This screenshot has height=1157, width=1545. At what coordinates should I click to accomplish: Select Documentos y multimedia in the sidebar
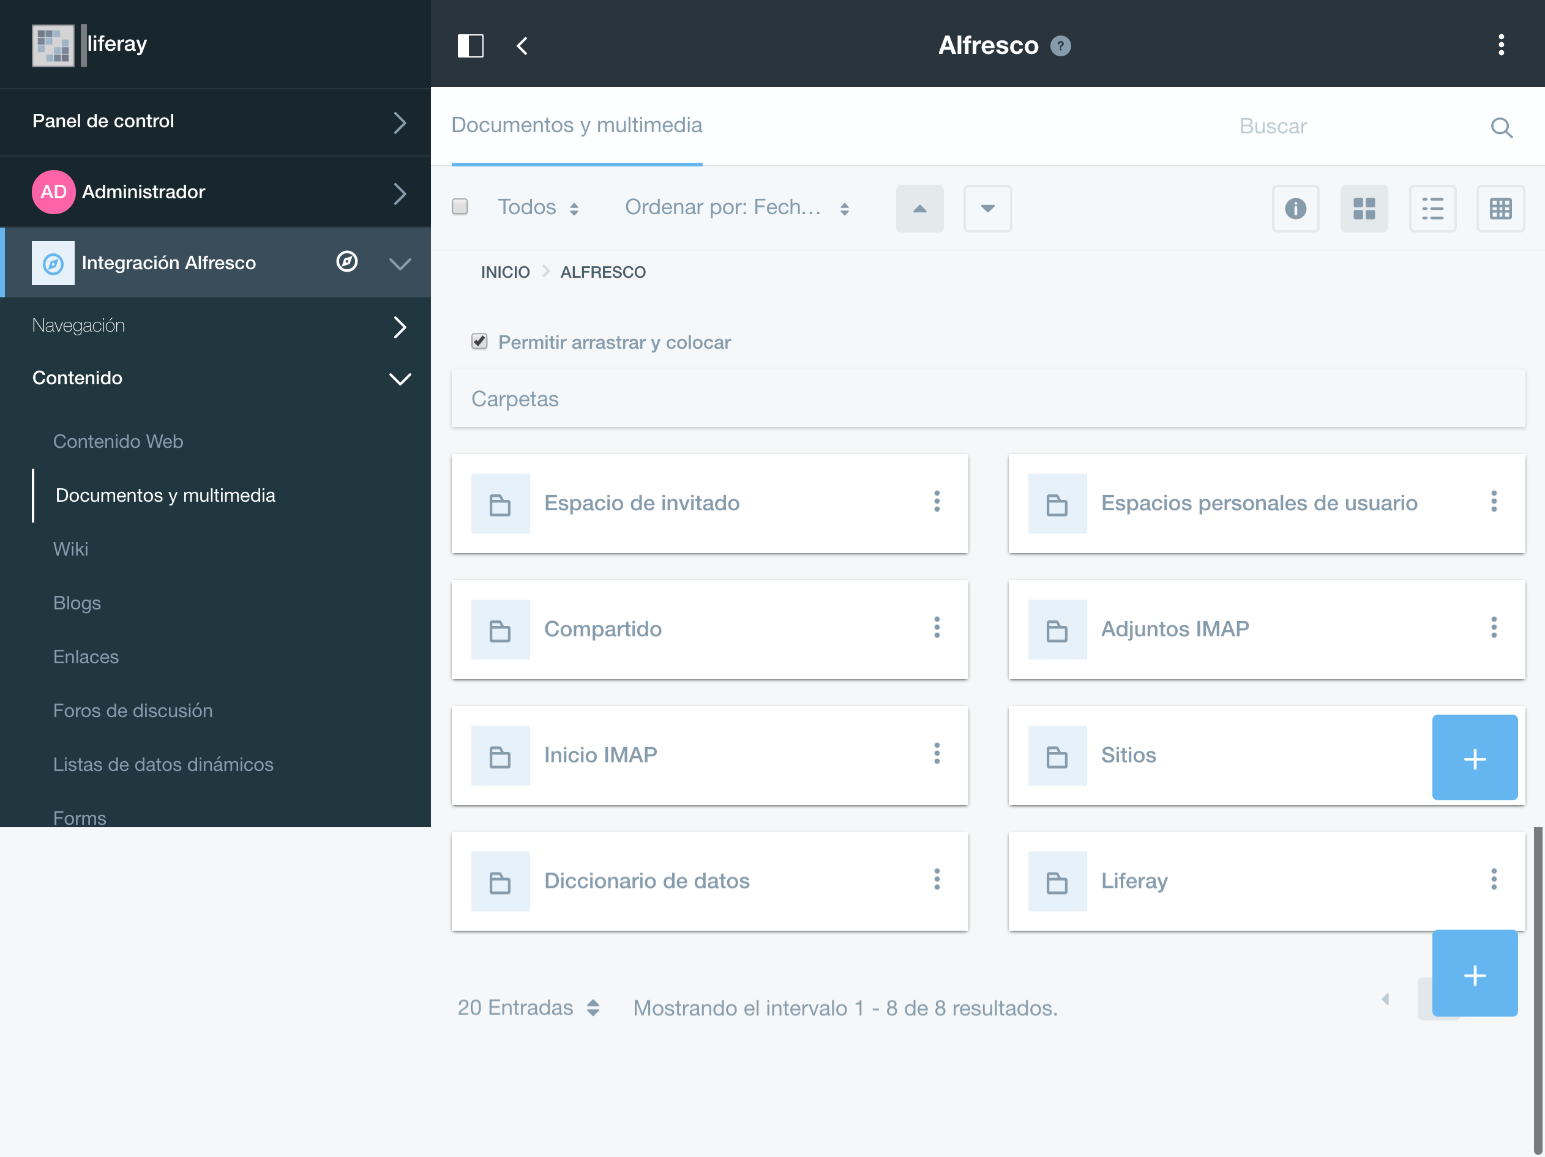click(x=165, y=495)
